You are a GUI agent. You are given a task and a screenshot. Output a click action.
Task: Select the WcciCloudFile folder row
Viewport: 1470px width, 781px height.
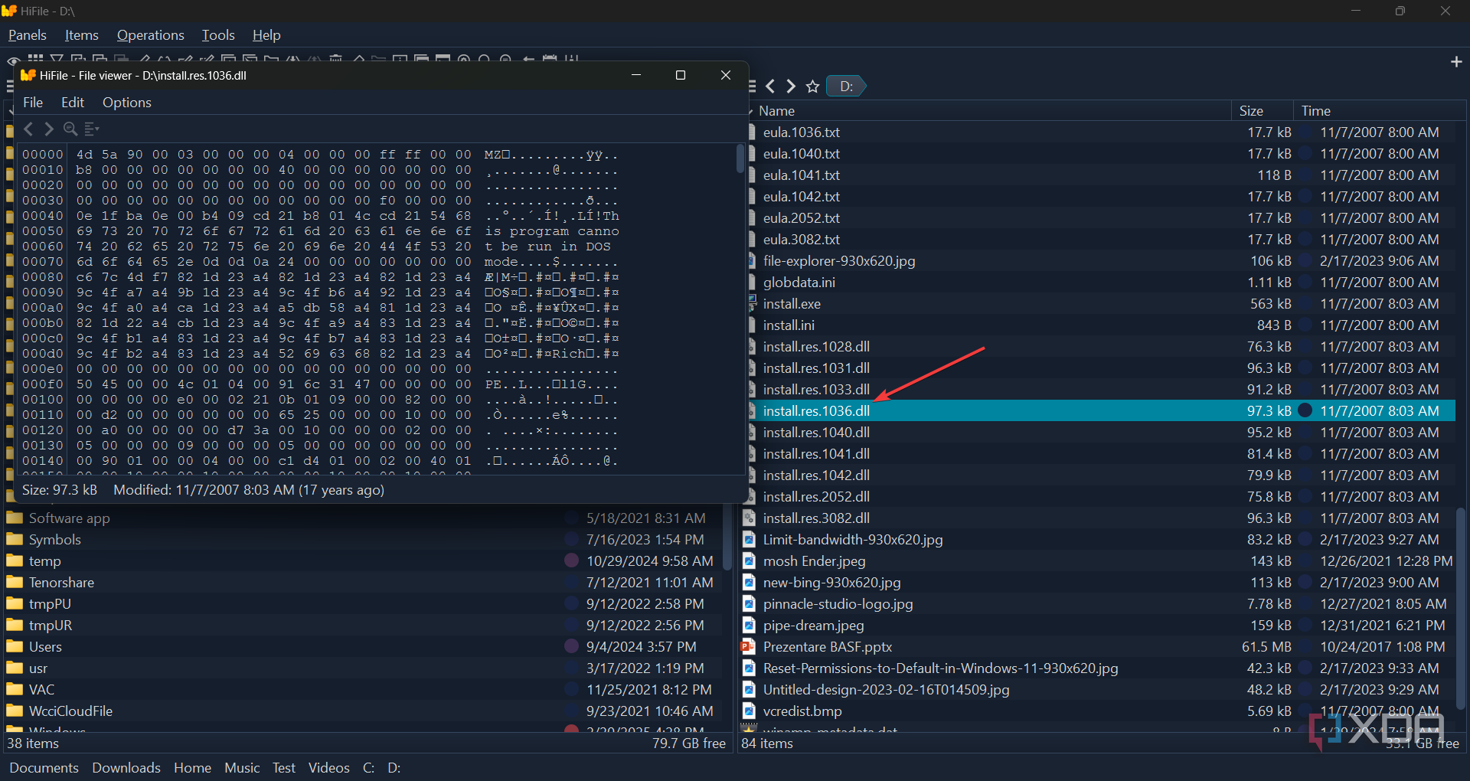coord(364,711)
